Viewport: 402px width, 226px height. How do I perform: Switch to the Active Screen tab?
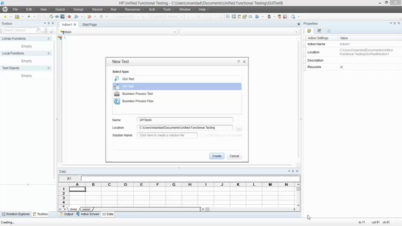pyautogui.click(x=88, y=214)
